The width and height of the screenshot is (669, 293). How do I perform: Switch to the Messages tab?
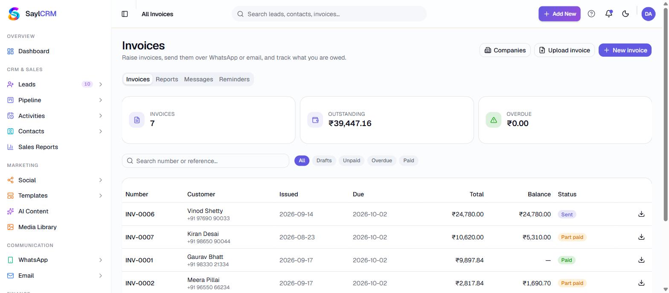pyautogui.click(x=198, y=79)
